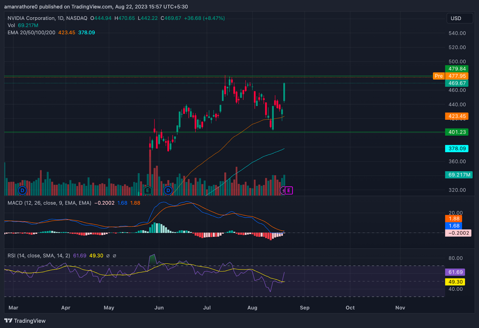Click the green 401.23 support level label
479x328 pixels.
457,132
